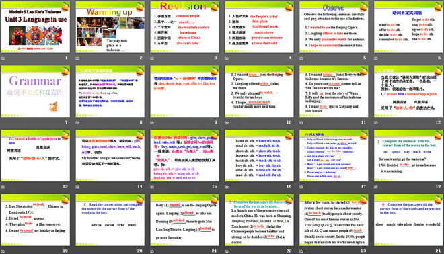444x254 pixels.
Task: Click the animation star under slide 16
Action: [x=227, y=187]
